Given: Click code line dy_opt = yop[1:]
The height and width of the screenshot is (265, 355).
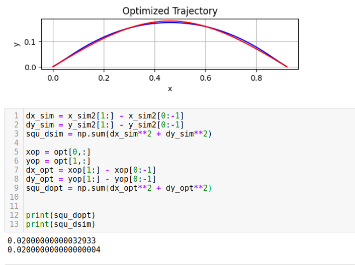Looking at the screenshot, I should (x=91, y=179).
